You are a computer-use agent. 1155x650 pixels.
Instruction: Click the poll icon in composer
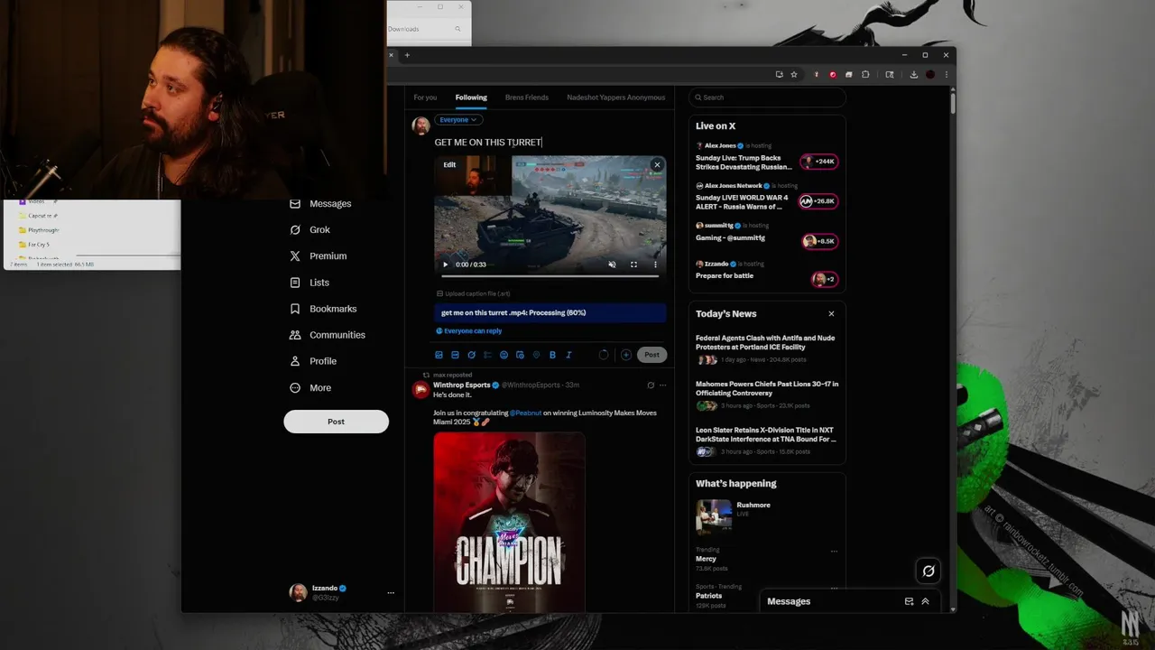coord(487,355)
